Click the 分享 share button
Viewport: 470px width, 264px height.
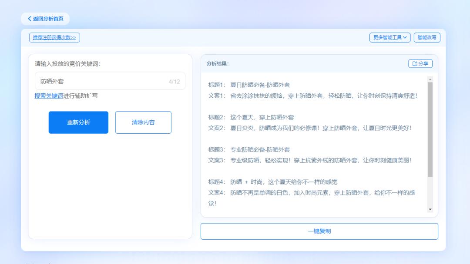421,63
